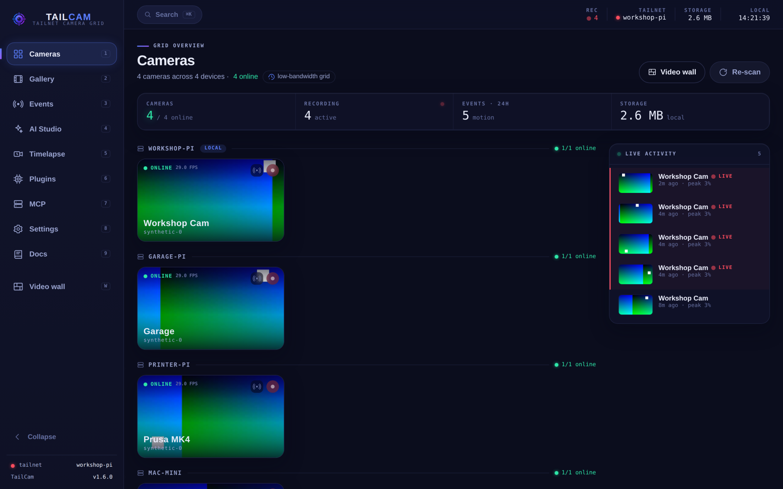Screen dimensions: 783x489
Task: Click the Timelapse camera icon
Action: point(18,154)
